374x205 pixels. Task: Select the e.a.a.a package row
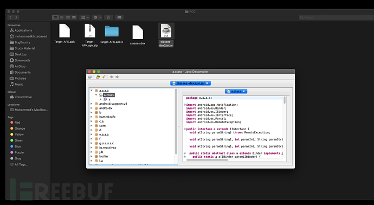104,134
